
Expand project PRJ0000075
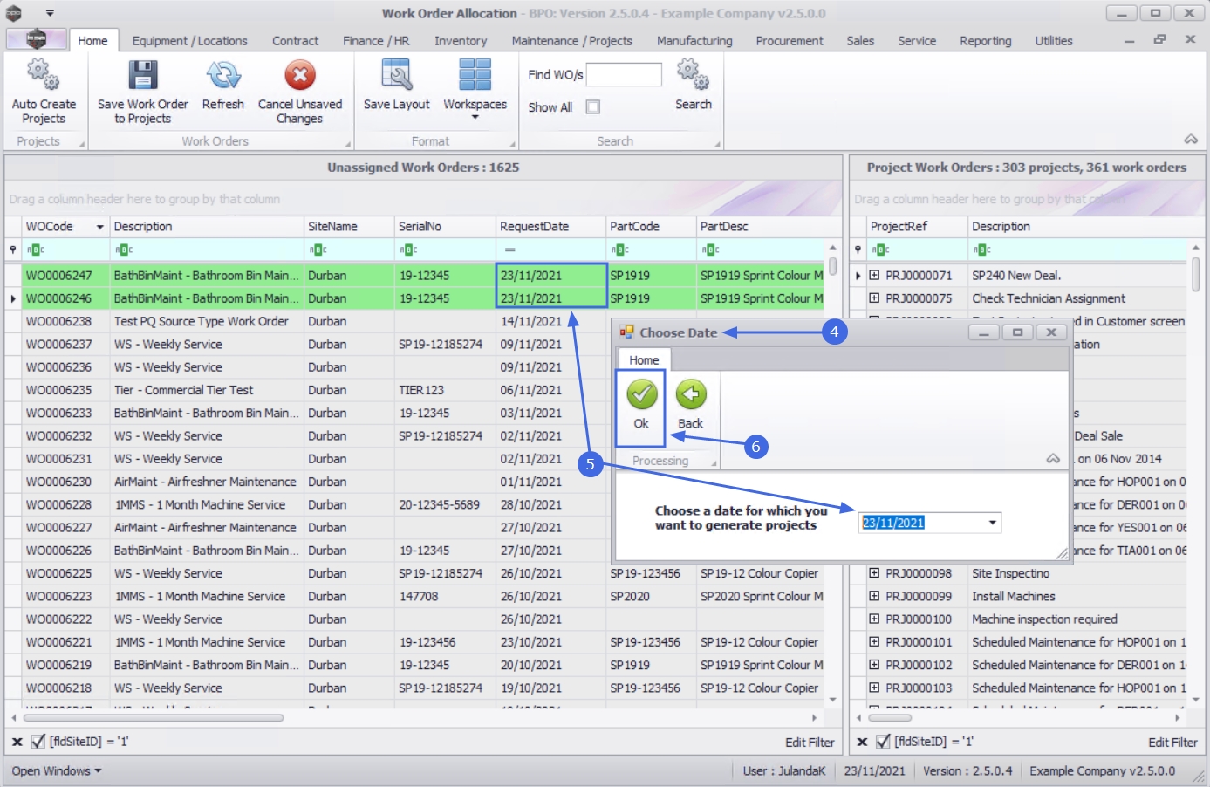point(874,298)
